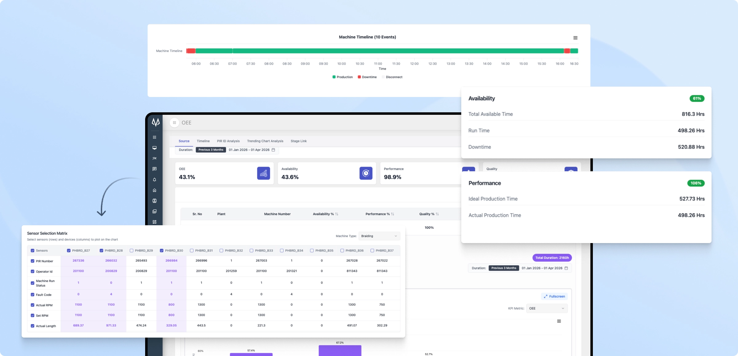Uncheck the PHBRD_B28 column checkbox
Viewport: 738px width, 356px height.
(101, 251)
